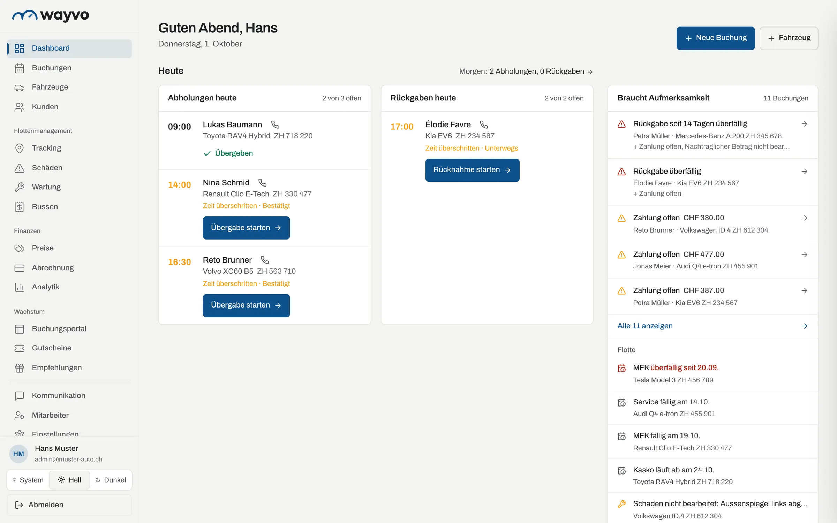Click the Preise tag icon

(x=20, y=248)
